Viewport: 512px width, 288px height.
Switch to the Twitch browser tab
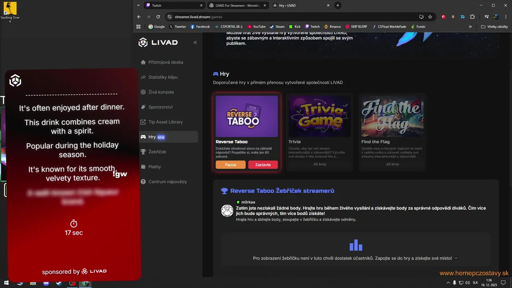point(174,6)
